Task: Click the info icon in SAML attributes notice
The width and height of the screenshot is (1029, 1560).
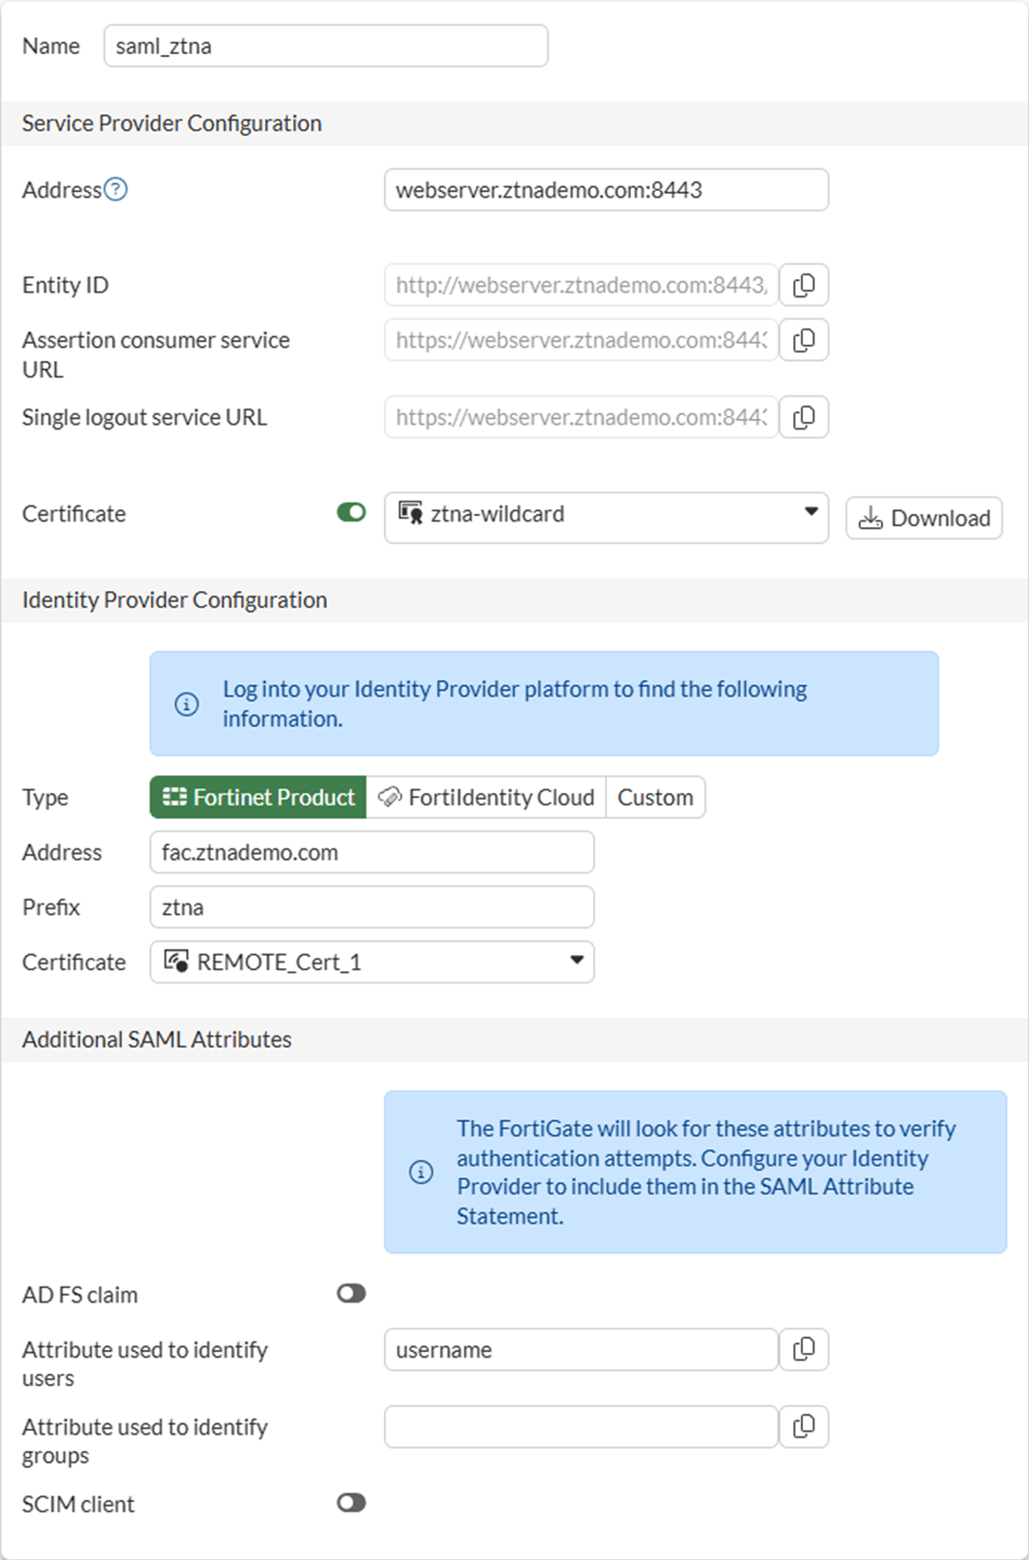Action: point(421,1172)
